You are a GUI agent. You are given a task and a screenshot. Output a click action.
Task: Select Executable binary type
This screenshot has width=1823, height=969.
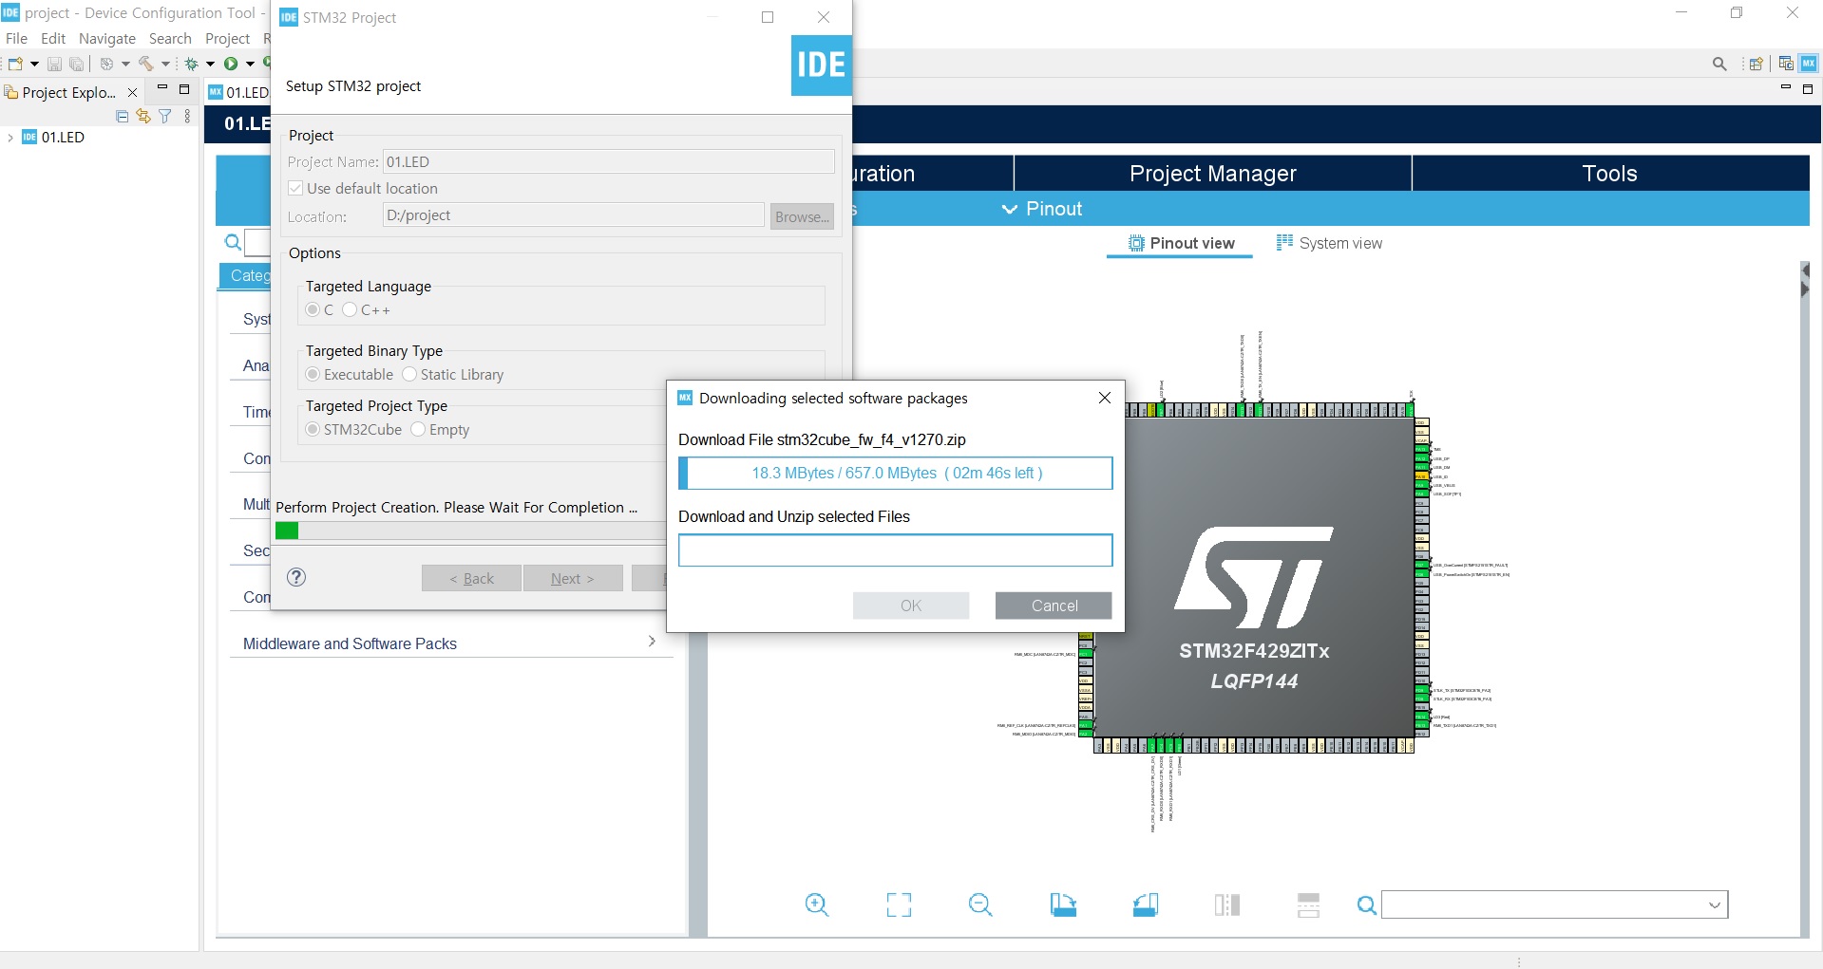click(313, 374)
